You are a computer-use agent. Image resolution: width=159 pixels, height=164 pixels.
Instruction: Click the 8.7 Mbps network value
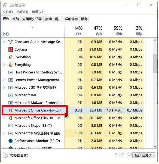[134, 110]
